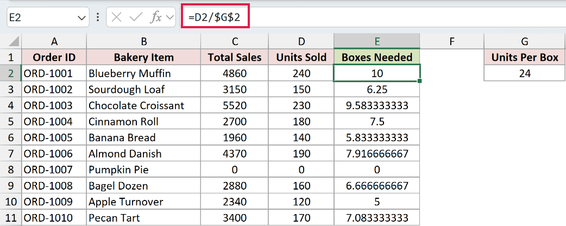Expand the formula bar function dropdown chevron
Screen dimensions: 566x226
tap(169, 17)
